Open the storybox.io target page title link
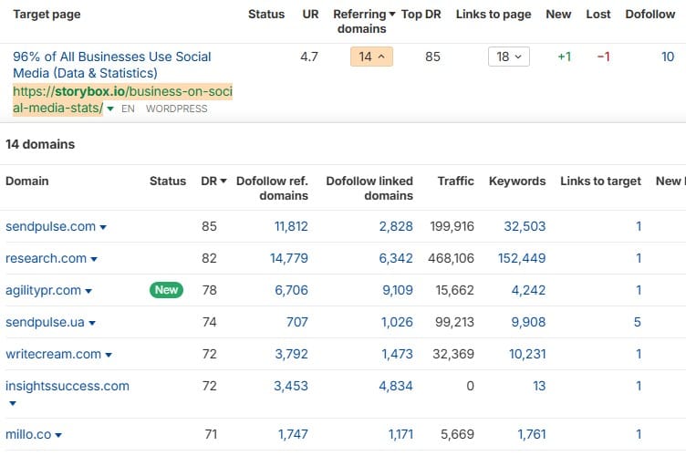The width and height of the screenshot is (686, 456). click(x=111, y=64)
